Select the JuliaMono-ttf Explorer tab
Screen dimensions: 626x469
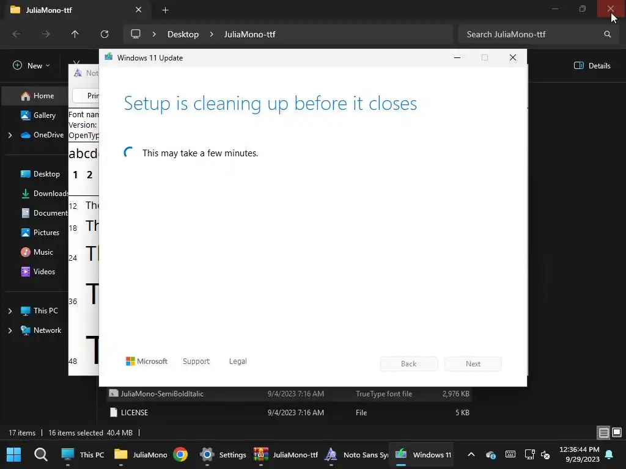(x=79, y=10)
